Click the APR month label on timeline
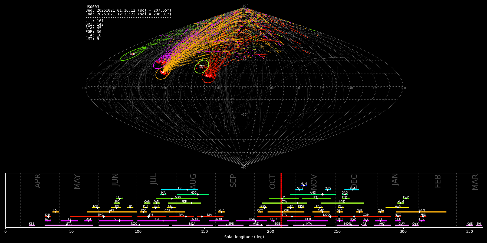This screenshot has height=243, width=487. pos(38,181)
